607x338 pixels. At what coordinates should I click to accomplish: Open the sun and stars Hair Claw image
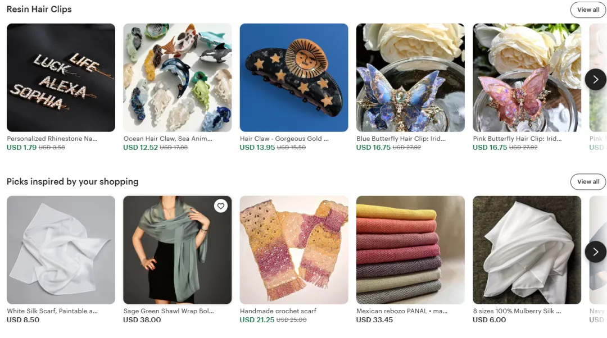pos(294,77)
